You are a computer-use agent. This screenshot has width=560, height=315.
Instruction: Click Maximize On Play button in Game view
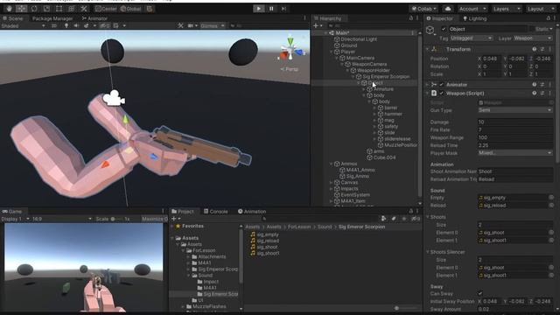tap(154, 219)
